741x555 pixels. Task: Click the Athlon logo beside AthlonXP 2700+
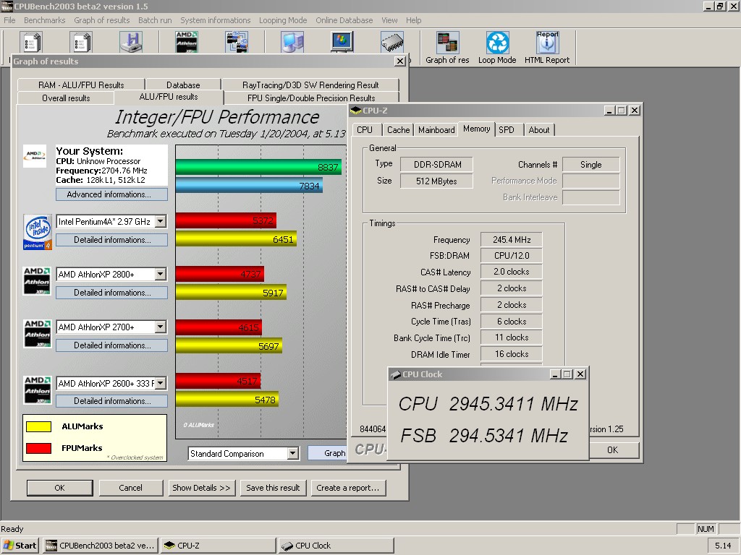click(x=37, y=334)
